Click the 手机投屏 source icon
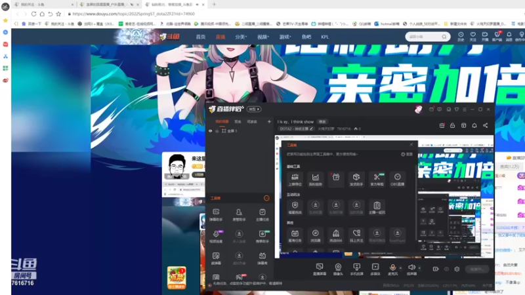This screenshot has width=525, height=295. click(x=356, y=269)
